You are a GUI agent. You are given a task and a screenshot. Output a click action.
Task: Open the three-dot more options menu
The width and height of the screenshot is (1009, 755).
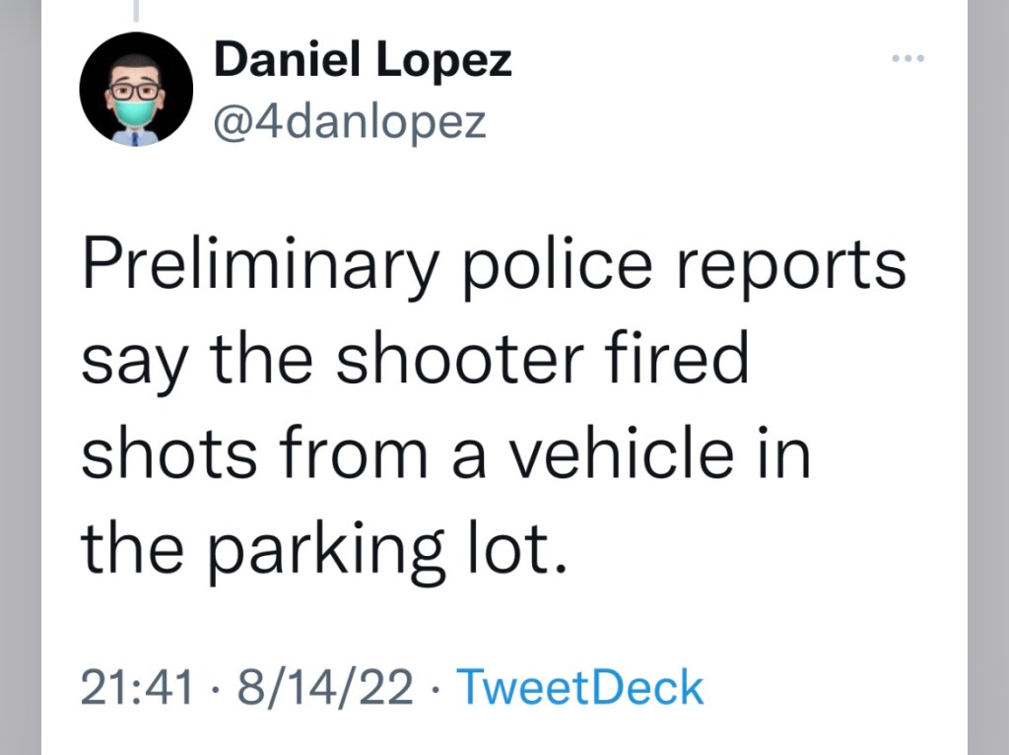pos(906,60)
